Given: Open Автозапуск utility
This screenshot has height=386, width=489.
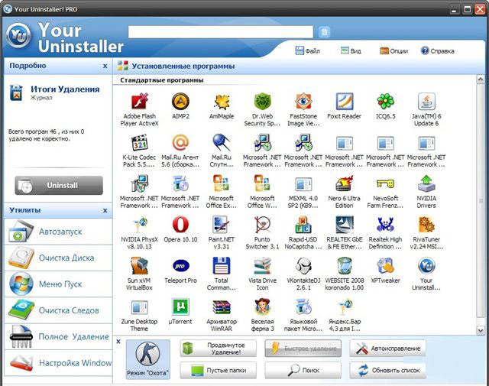Looking at the screenshot, I should tap(58, 232).
